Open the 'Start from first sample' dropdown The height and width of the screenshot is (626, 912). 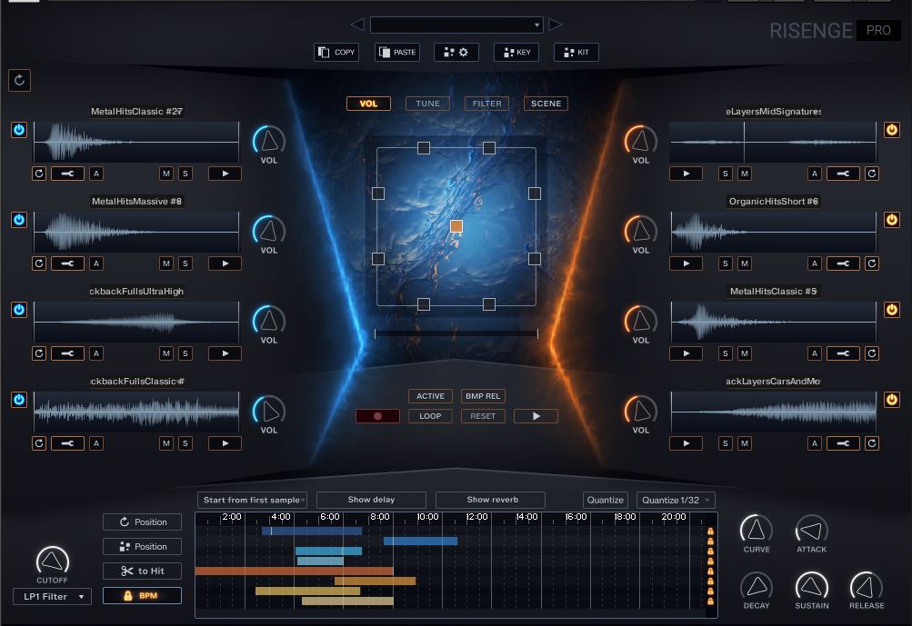click(253, 500)
